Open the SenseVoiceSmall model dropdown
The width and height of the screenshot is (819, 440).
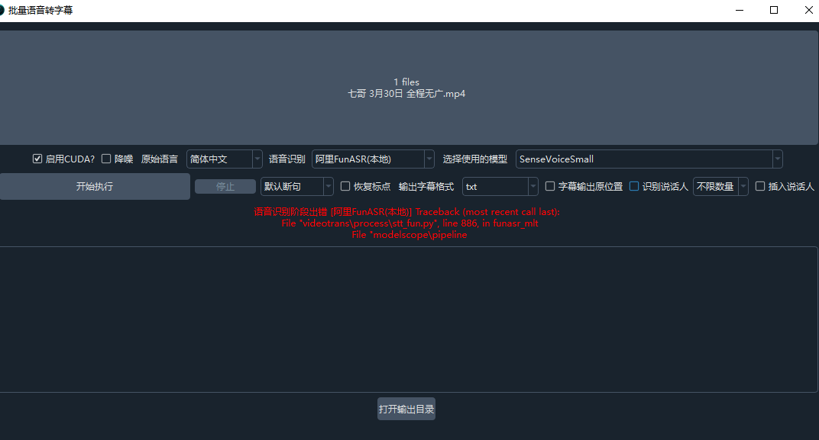[x=649, y=159]
